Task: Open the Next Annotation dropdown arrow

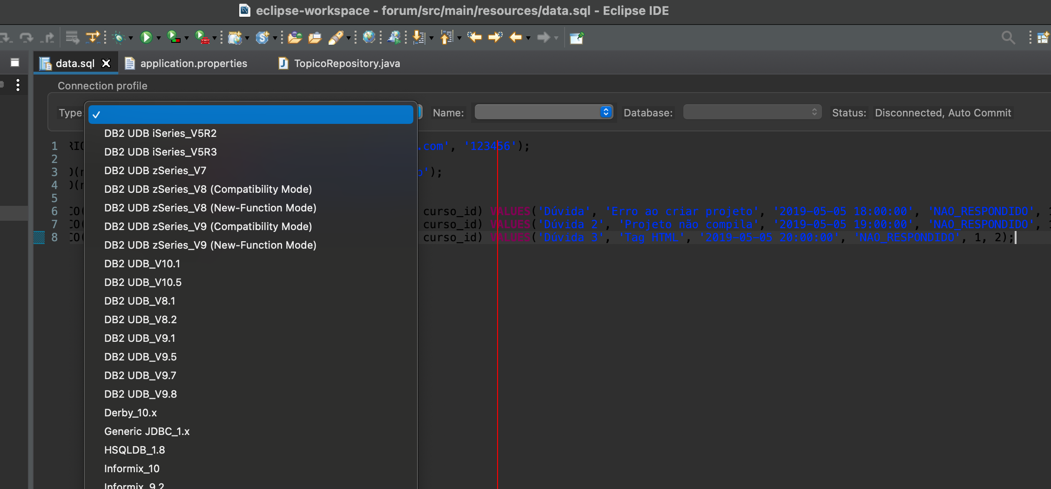Action: tap(431, 38)
